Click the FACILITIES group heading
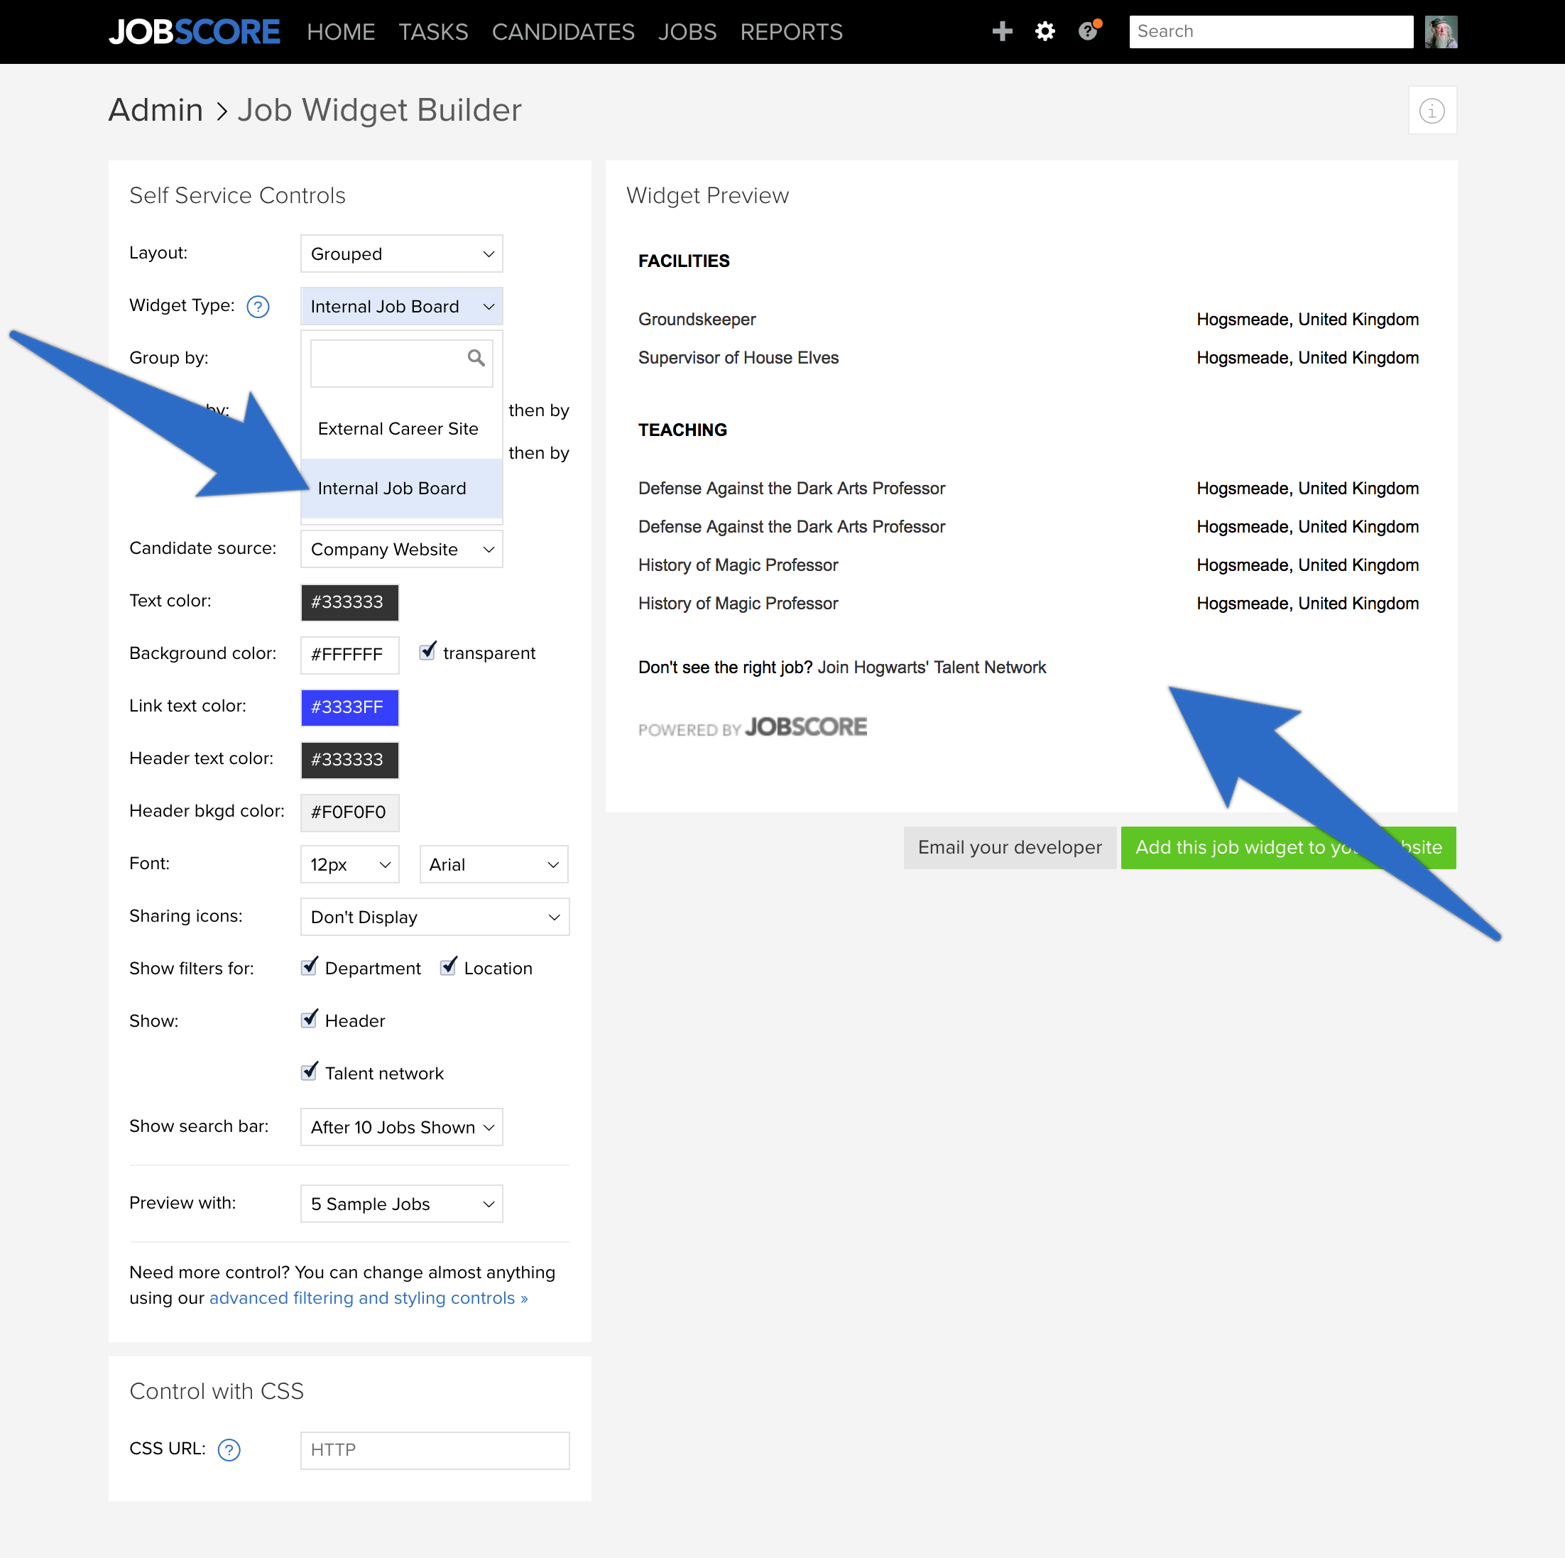 click(x=684, y=261)
